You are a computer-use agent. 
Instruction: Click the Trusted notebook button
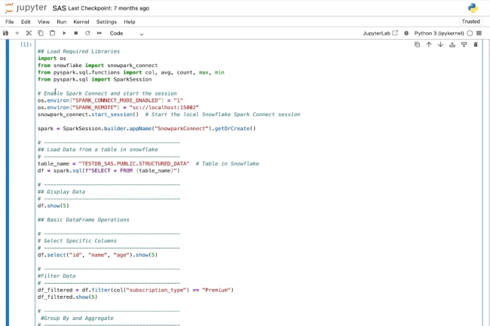pos(470,22)
